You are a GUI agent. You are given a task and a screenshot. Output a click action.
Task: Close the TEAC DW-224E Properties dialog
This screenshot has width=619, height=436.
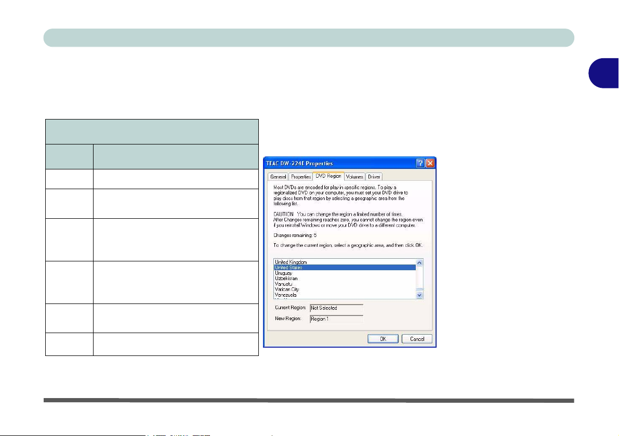pos(430,163)
